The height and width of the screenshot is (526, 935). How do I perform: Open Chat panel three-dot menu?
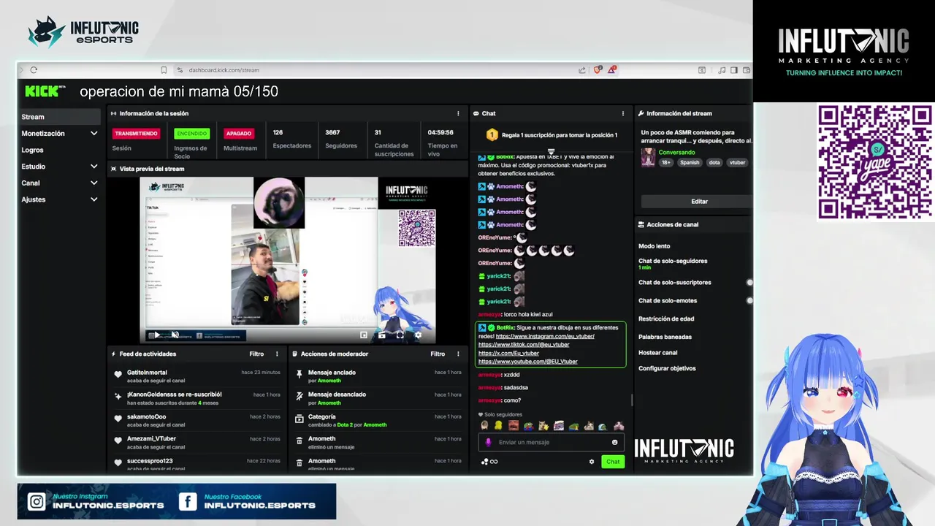[623, 113]
